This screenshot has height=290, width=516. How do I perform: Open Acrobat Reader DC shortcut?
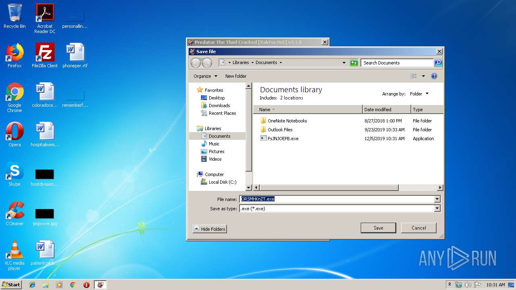(45, 19)
